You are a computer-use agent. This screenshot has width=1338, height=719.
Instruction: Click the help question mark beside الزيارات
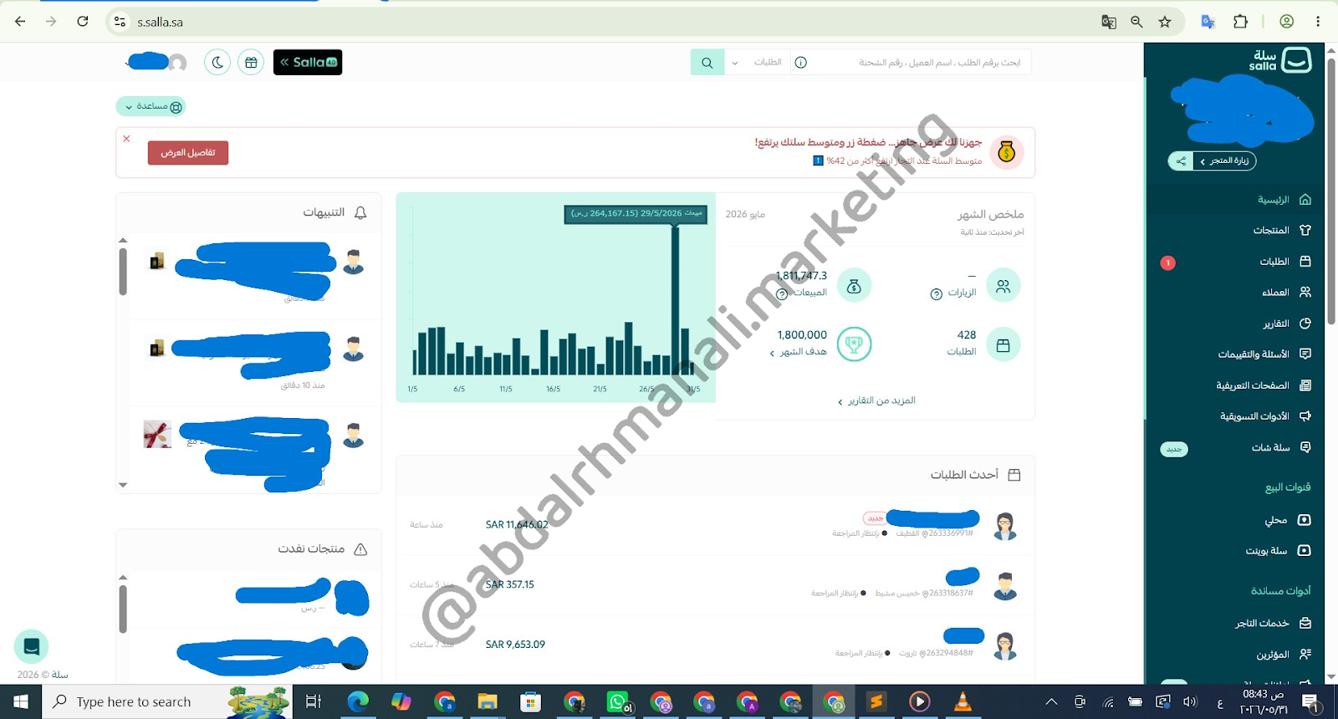point(937,294)
